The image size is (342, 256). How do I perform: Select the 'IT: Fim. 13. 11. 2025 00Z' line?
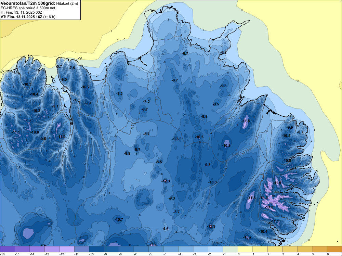pyautogui.click(x=21, y=12)
